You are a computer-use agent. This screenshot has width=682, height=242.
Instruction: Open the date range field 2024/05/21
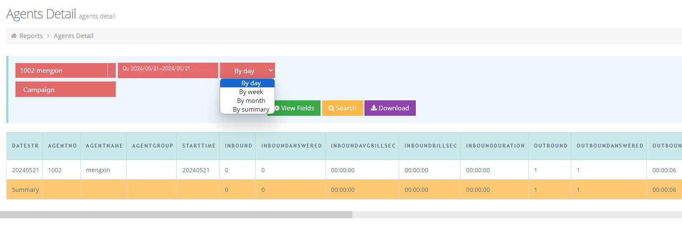point(168,70)
